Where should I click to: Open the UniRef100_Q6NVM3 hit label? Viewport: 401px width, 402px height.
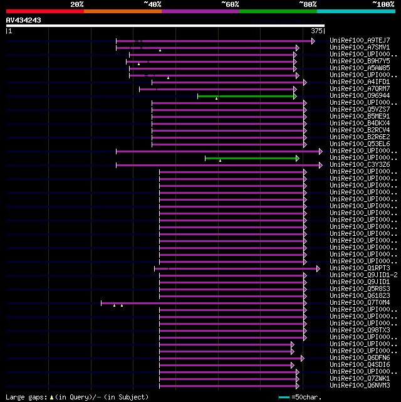click(360, 386)
